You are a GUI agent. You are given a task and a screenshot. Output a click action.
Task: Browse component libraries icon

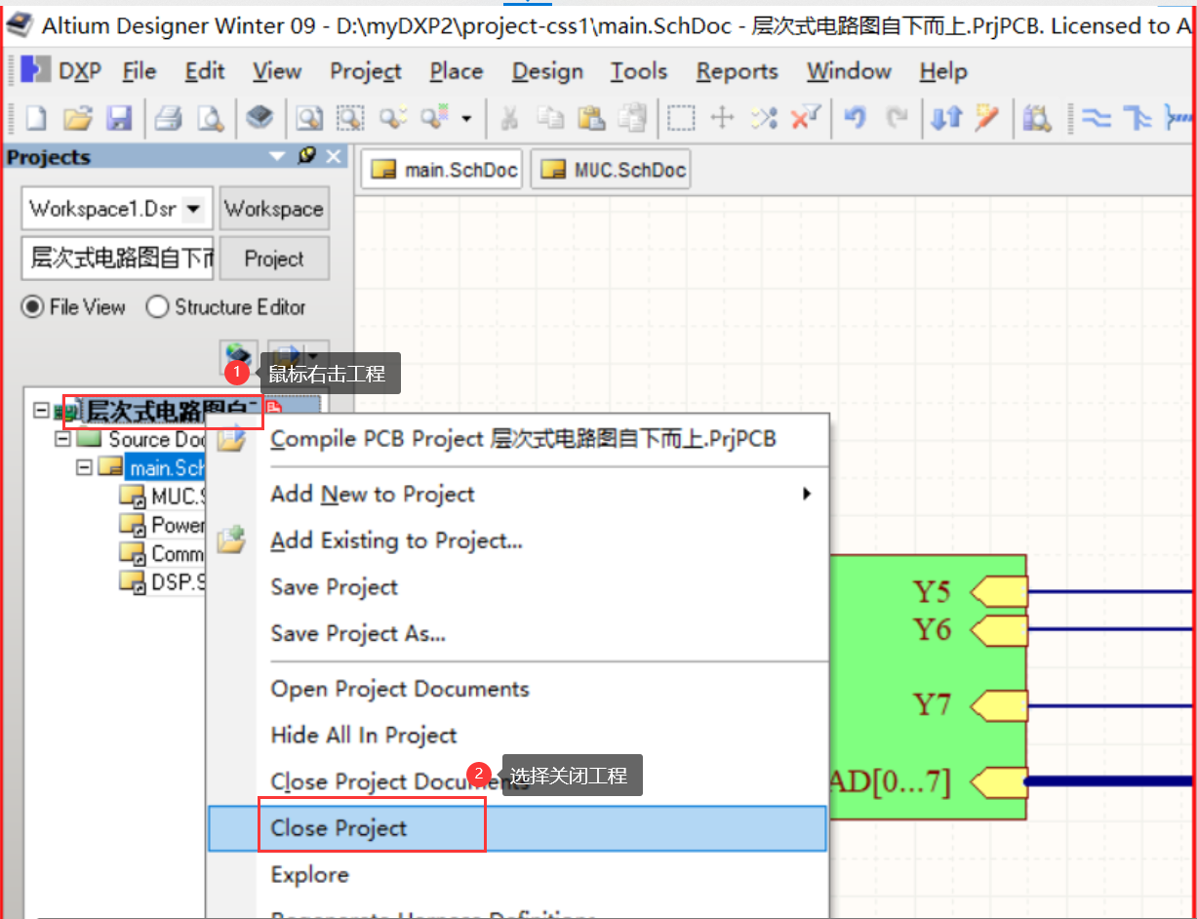(x=1037, y=118)
